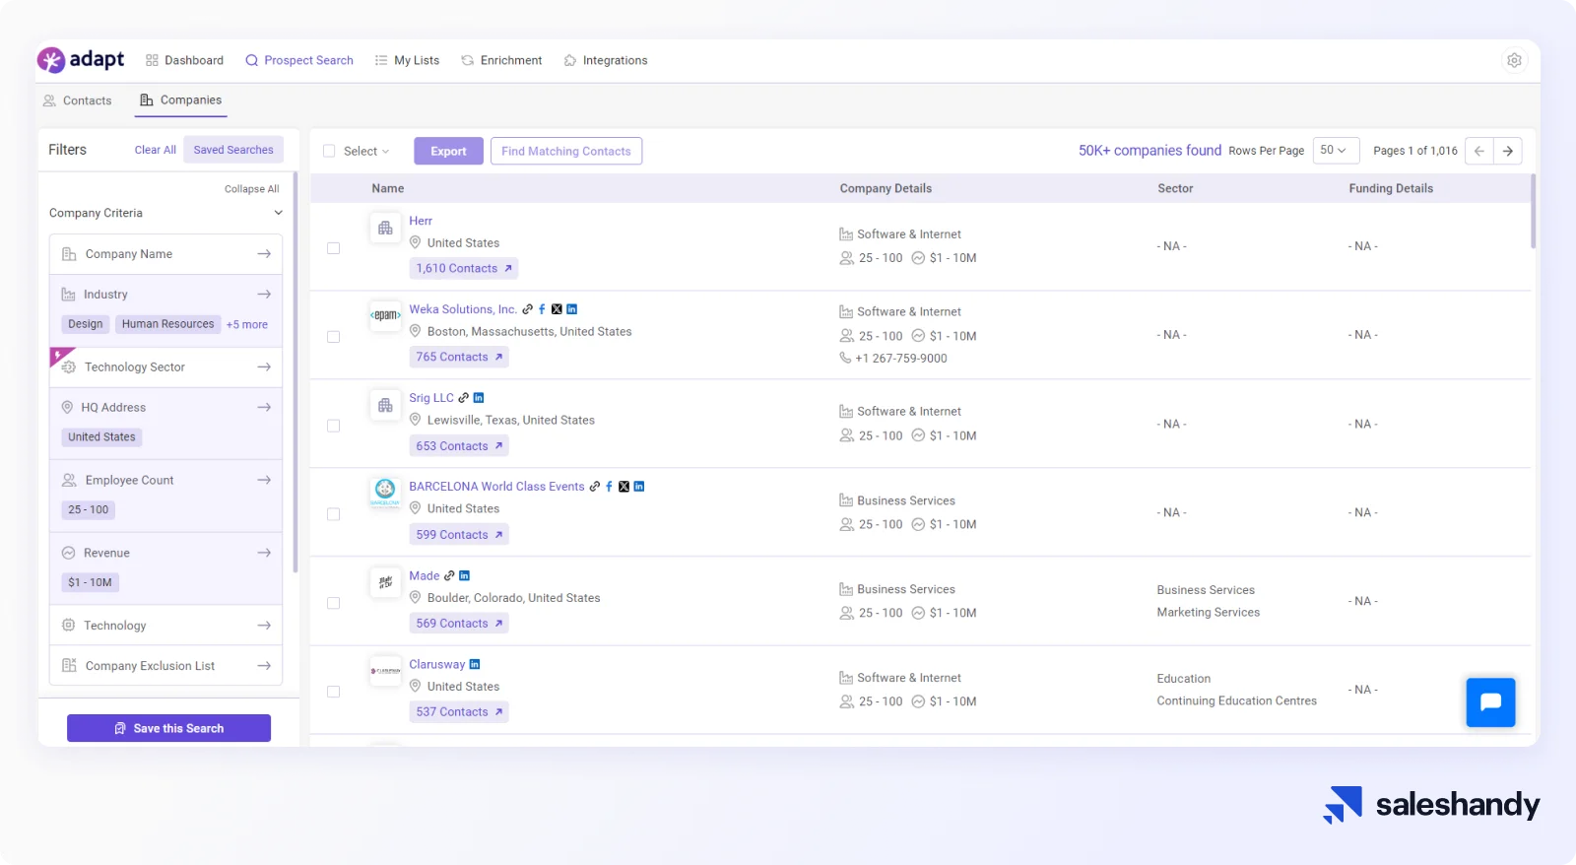Click the Clarusway company logo
The height and width of the screenshot is (865, 1576).
pos(385,671)
